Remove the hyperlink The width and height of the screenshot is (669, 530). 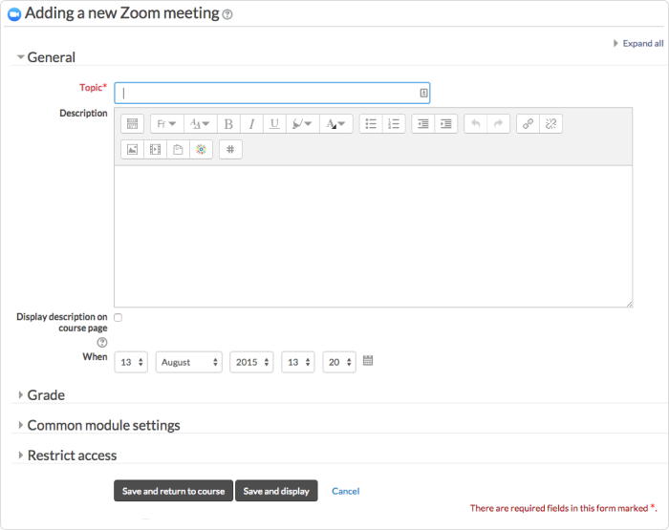pyautogui.click(x=550, y=123)
